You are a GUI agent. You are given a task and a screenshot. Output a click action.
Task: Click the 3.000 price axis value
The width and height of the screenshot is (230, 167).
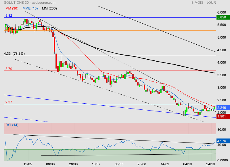pyautogui.click(x=221, y=88)
